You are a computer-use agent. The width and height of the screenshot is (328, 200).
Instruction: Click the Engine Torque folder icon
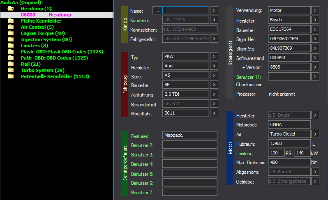click(x=11, y=33)
